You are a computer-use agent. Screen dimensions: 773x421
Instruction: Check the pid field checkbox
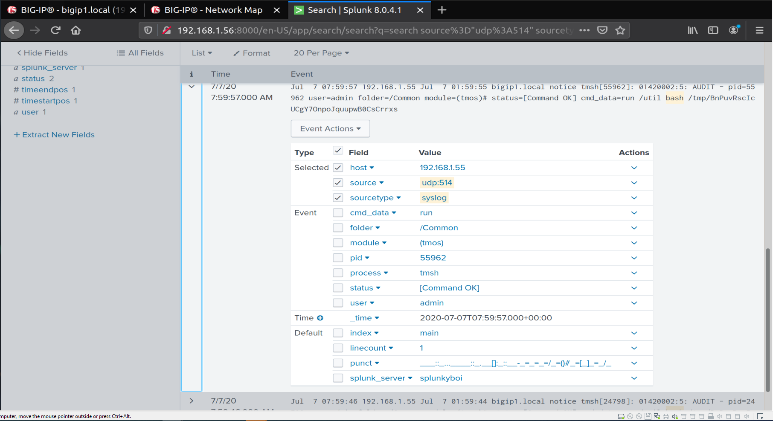(338, 258)
